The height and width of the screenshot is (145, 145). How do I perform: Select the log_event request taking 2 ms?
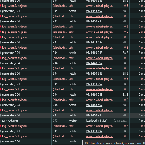(14, 32)
